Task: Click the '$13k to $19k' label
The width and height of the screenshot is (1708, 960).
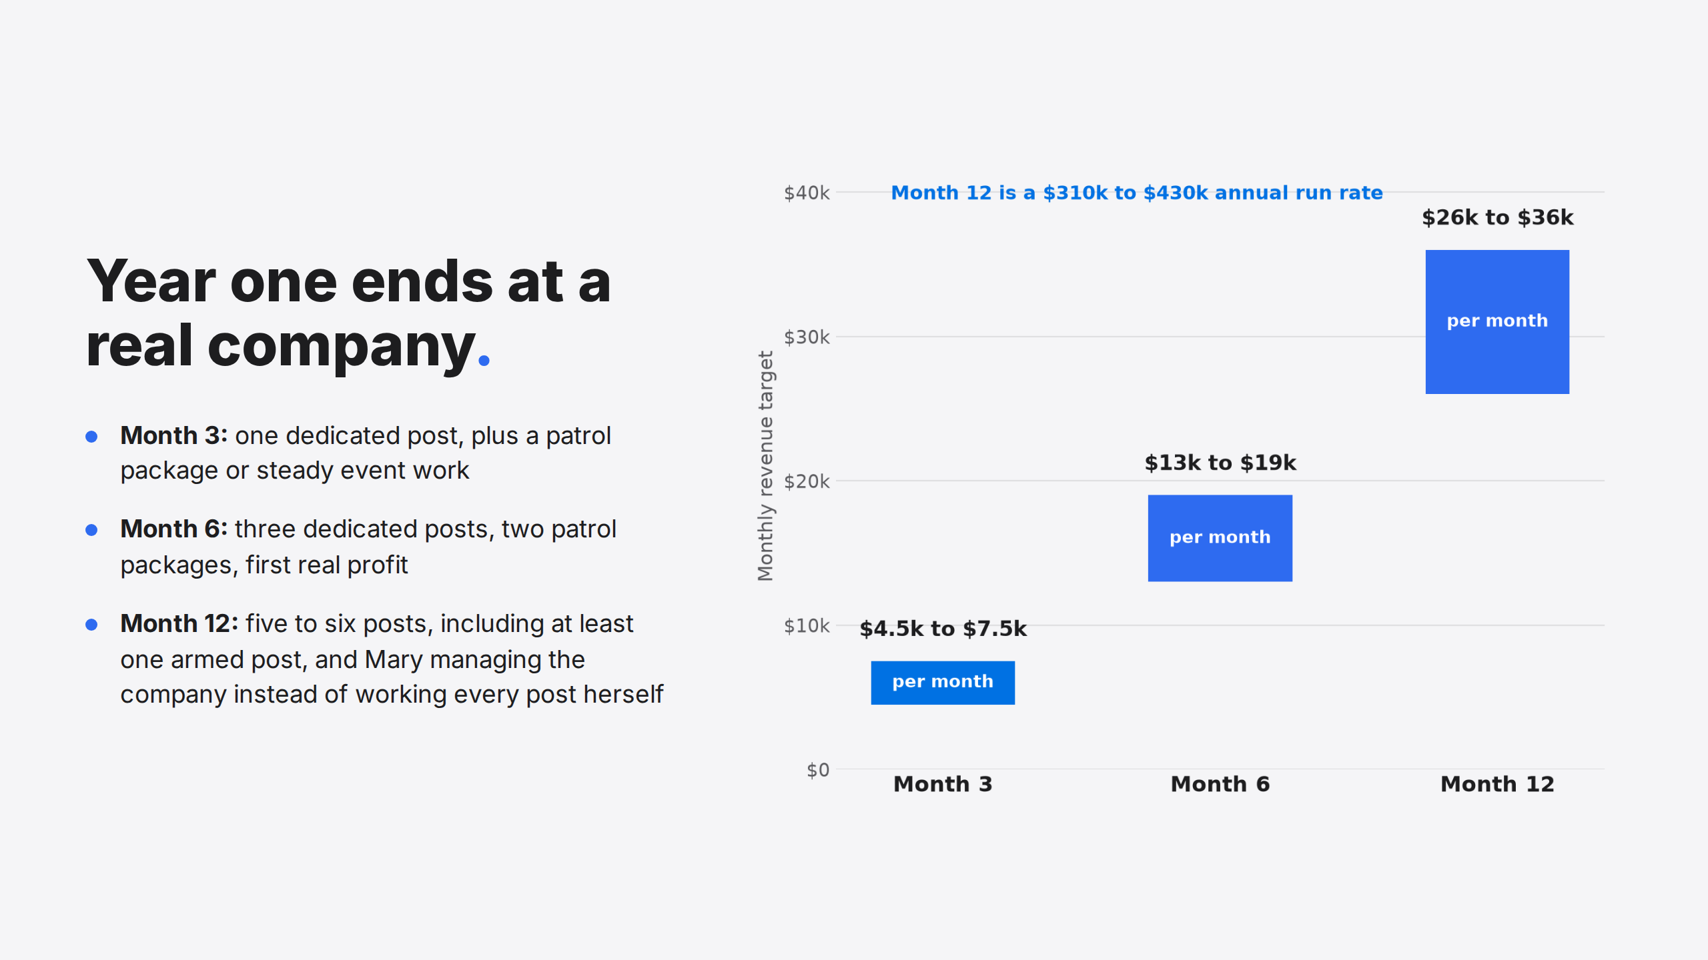Action: click(1220, 463)
